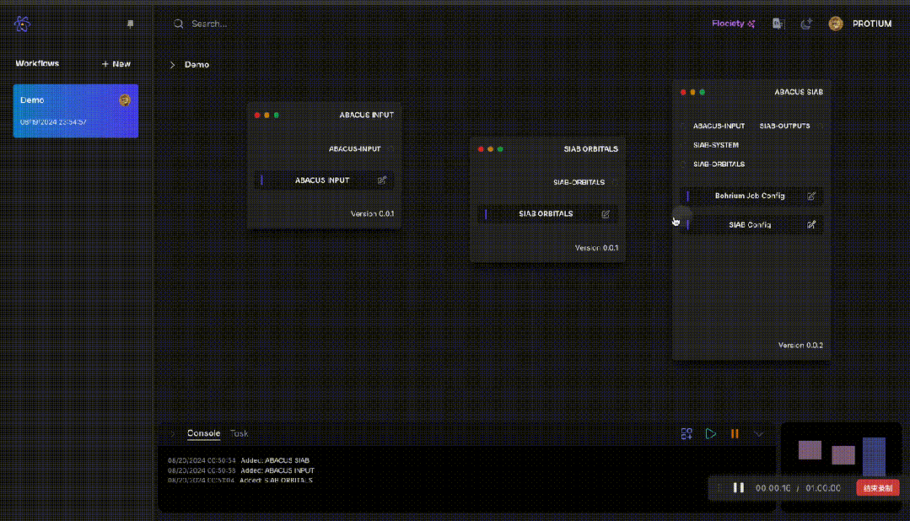Open the SIAB Config edit icon
The height and width of the screenshot is (521, 910).
tap(811, 225)
